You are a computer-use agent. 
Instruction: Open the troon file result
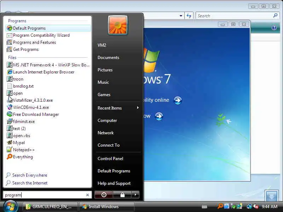(x=48, y=79)
